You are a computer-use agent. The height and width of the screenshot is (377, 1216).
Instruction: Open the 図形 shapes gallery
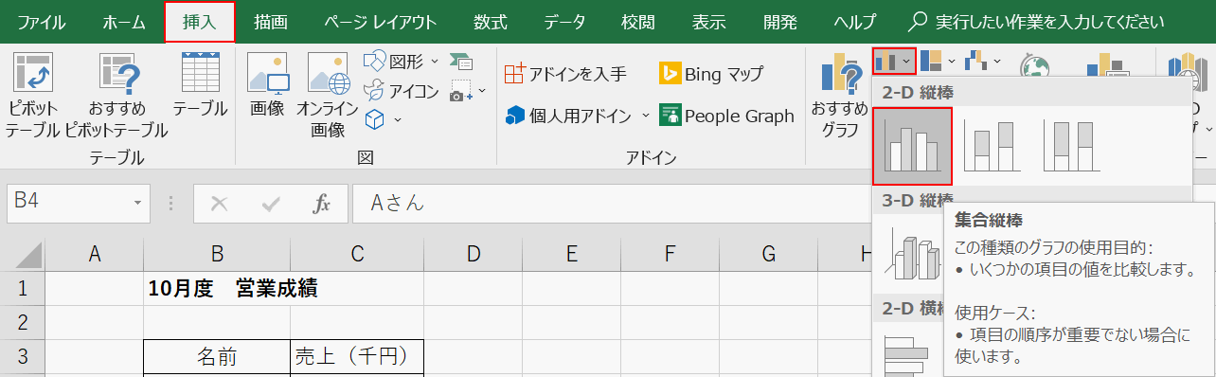(402, 62)
